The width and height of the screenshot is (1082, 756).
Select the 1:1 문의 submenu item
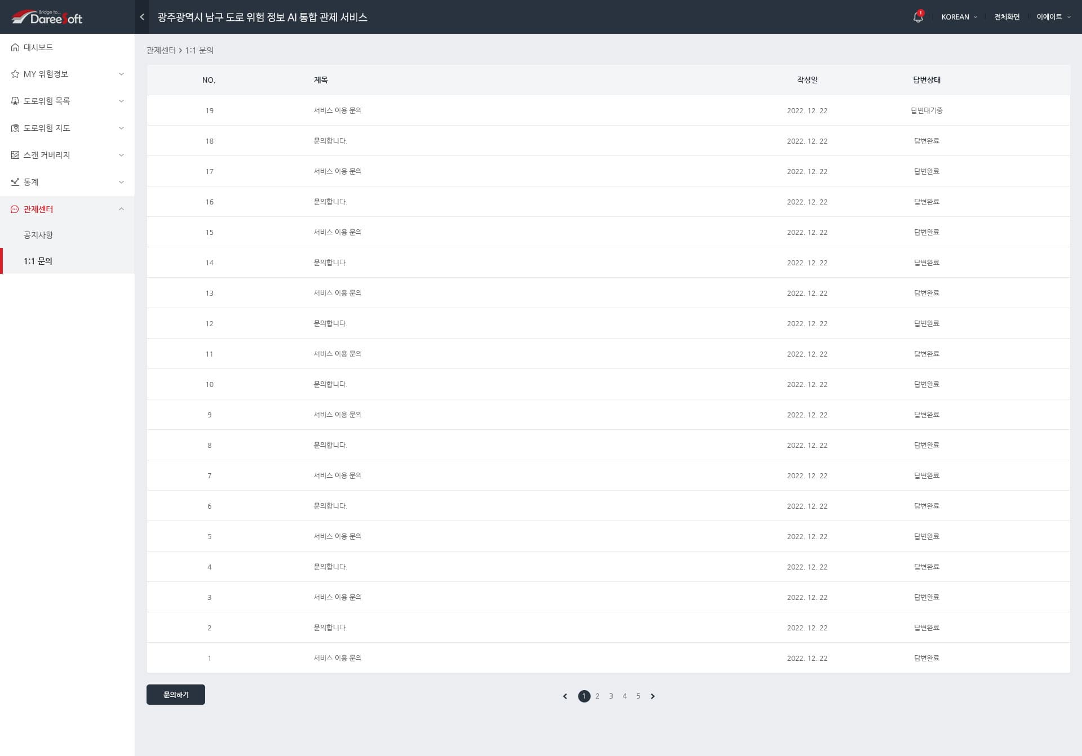[38, 261]
